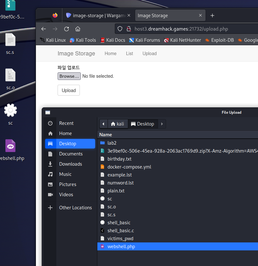The width and height of the screenshot is (258, 266).
Task: Select Videos in the file dialog sidebar
Action: tap(70, 195)
